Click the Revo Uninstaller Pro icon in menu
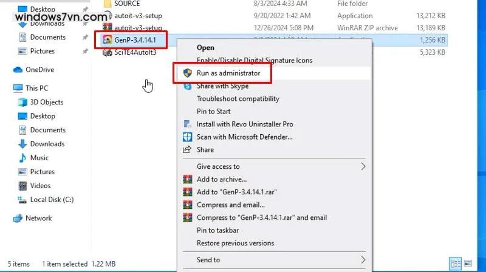486x272 pixels. [x=187, y=124]
